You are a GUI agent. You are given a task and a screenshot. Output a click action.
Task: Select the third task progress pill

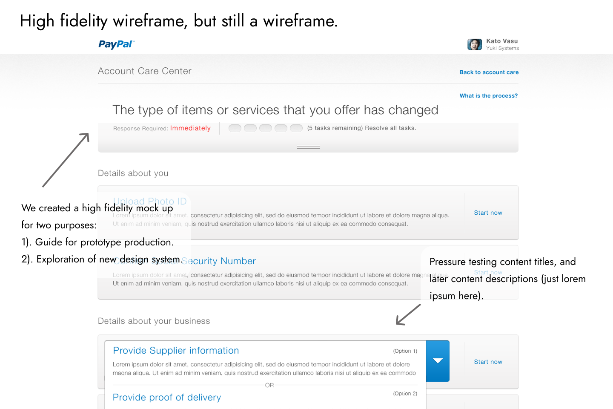click(266, 128)
